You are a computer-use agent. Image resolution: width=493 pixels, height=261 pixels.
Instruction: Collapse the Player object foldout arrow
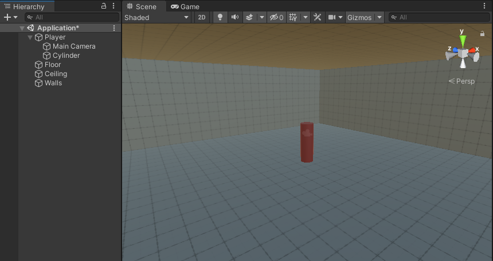pyautogui.click(x=30, y=37)
